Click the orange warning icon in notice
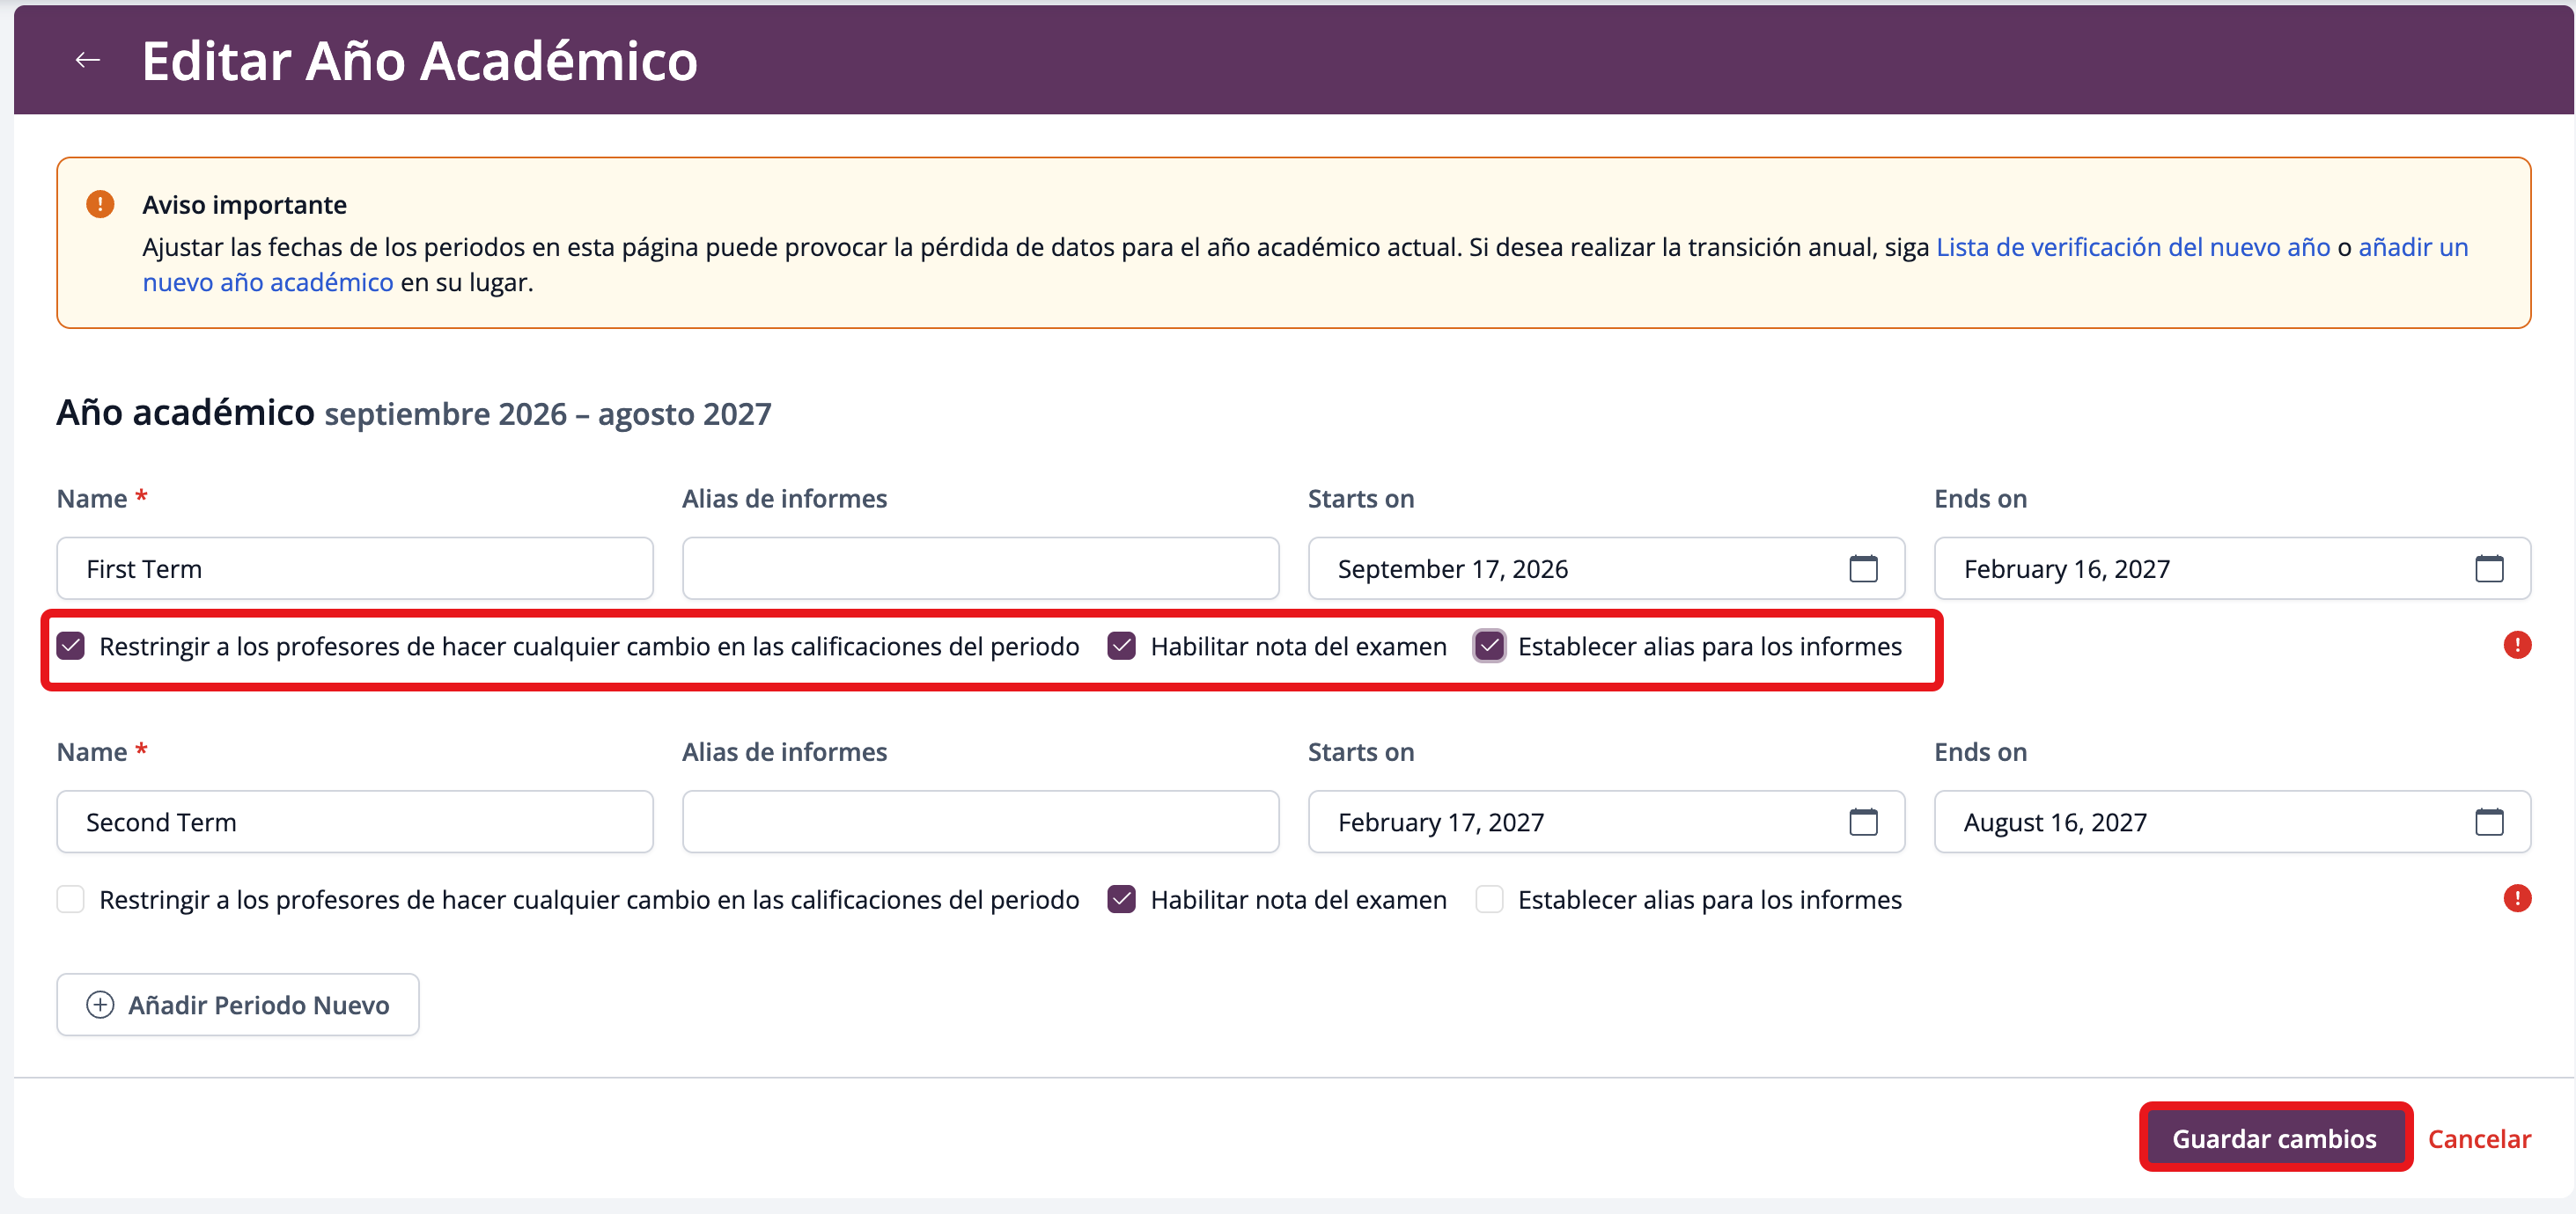 (100, 205)
